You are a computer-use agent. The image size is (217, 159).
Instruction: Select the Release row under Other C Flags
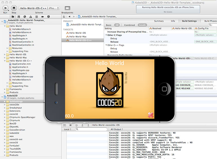click(160, 42)
